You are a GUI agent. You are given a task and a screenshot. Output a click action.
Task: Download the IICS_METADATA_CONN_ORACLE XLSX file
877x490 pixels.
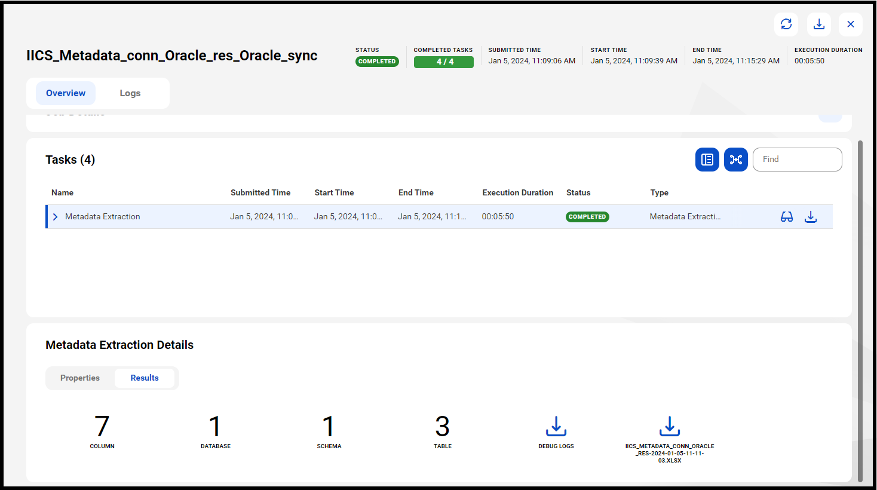point(670,426)
